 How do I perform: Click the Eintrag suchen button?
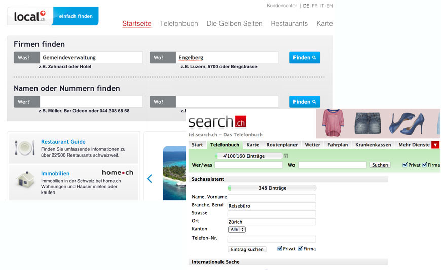[x=247, y=249]
